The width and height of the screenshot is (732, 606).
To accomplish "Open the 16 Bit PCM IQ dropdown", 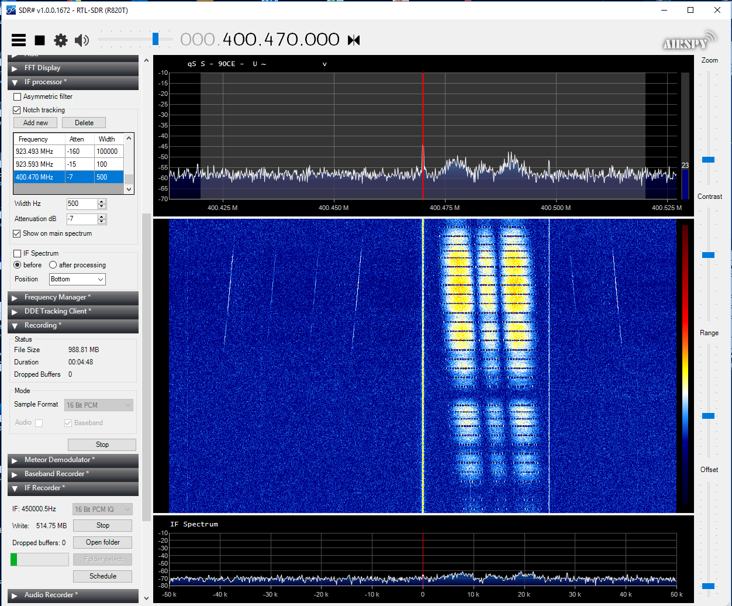I will [x=102, y=509].
